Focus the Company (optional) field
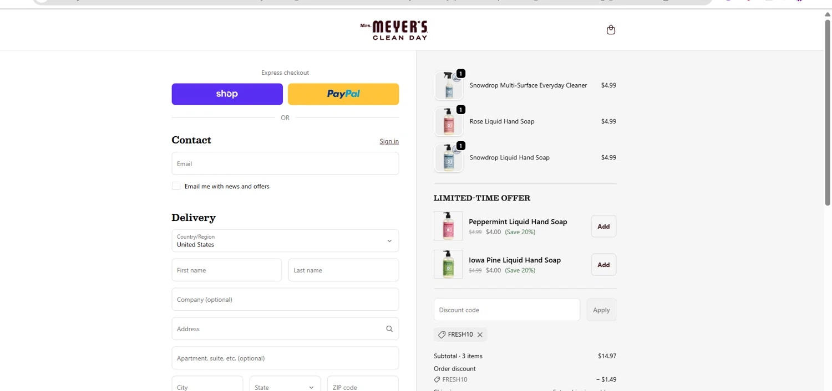The width and height of the screenshot is (832, 391). (285, 300)
